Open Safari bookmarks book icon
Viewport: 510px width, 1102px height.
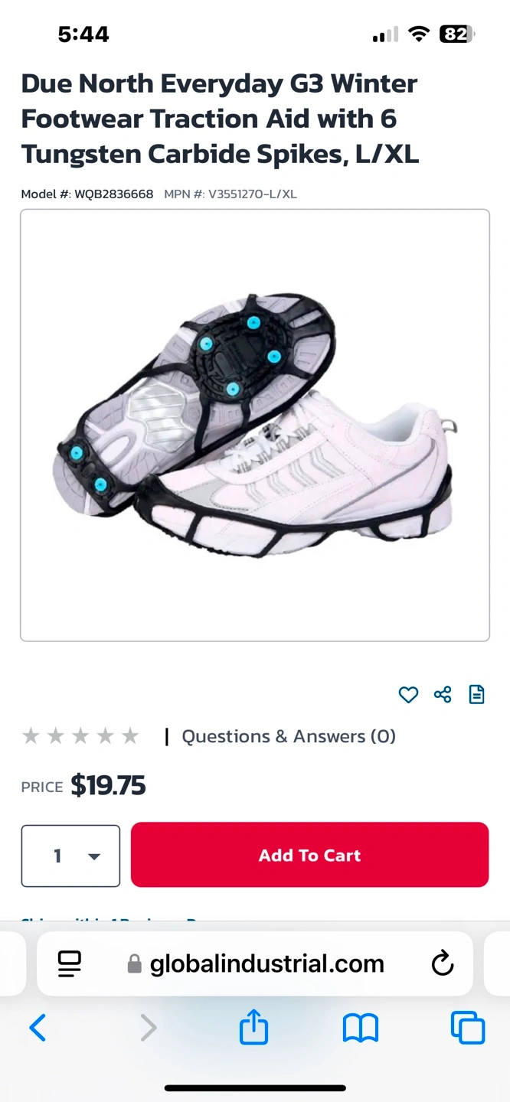[361, 1028]
